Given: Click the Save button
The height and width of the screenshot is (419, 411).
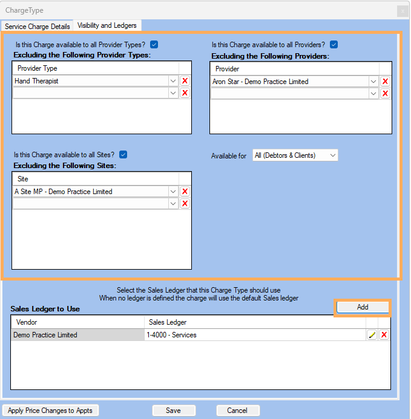Looking at the screenshot, I should tap(173, 411).
